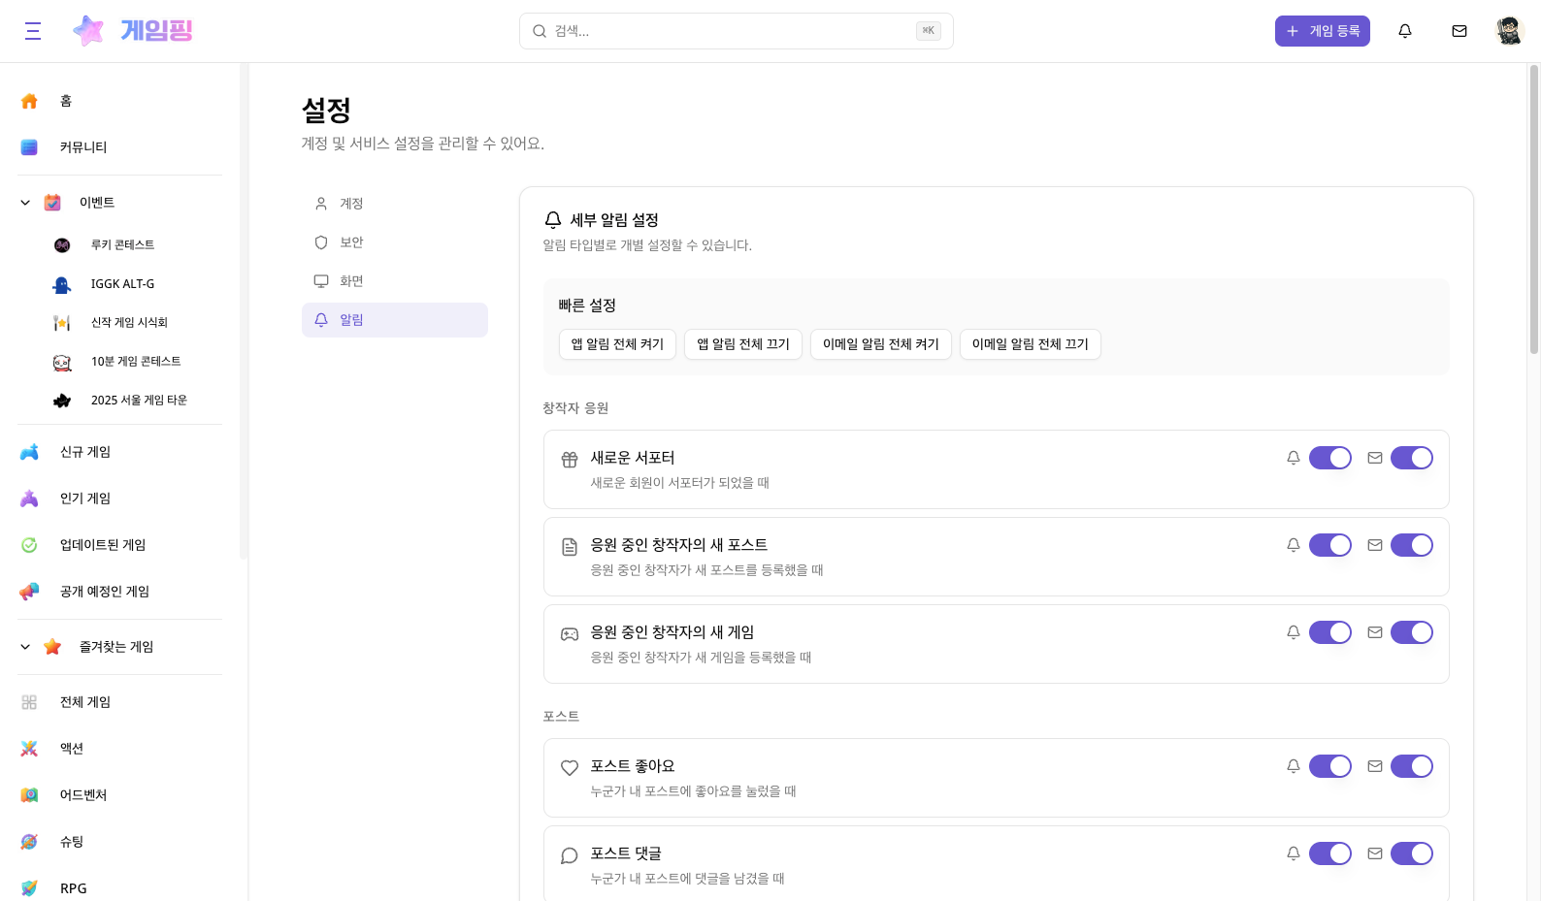This screenshot has height=901, width=1541.
Task: Click the search magnifier icon
Action: [x=540, y=31]
